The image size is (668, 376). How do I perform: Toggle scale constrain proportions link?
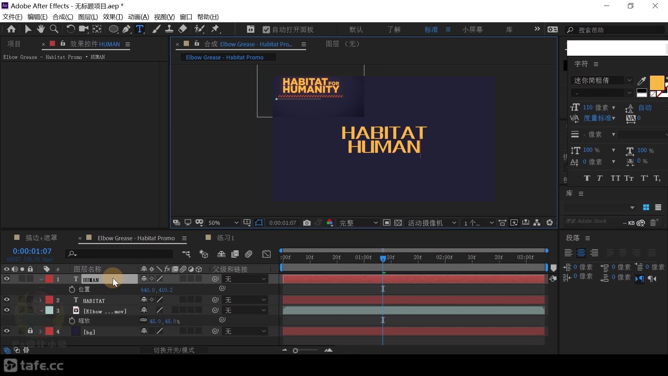143,320
